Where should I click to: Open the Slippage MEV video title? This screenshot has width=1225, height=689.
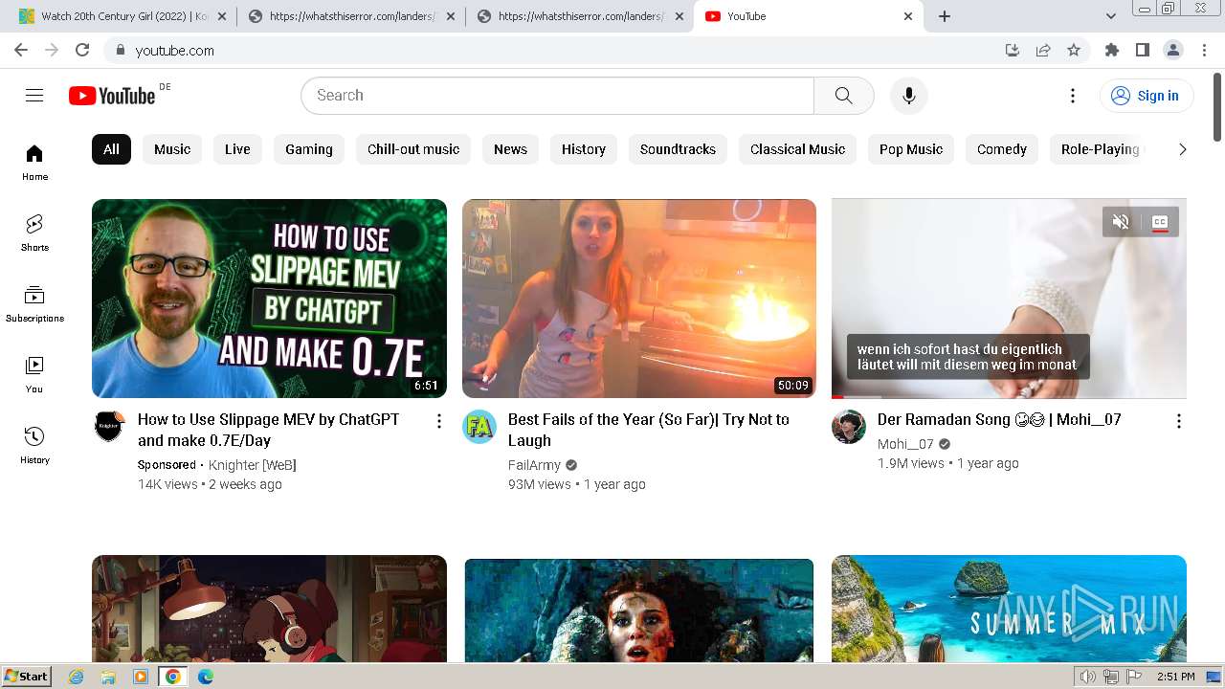point(269,430)
